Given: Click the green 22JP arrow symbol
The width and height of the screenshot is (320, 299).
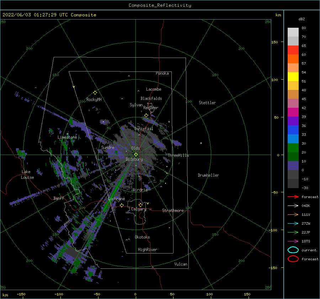Looking at the screenshot, I should (293, 232).
